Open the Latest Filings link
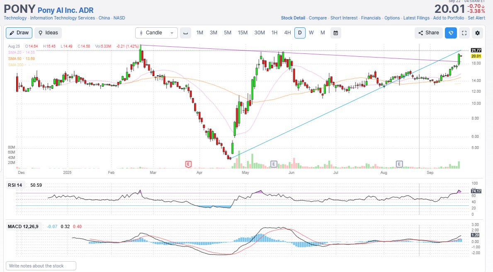This screenshot has width=493, height=272. coord(416,18)
